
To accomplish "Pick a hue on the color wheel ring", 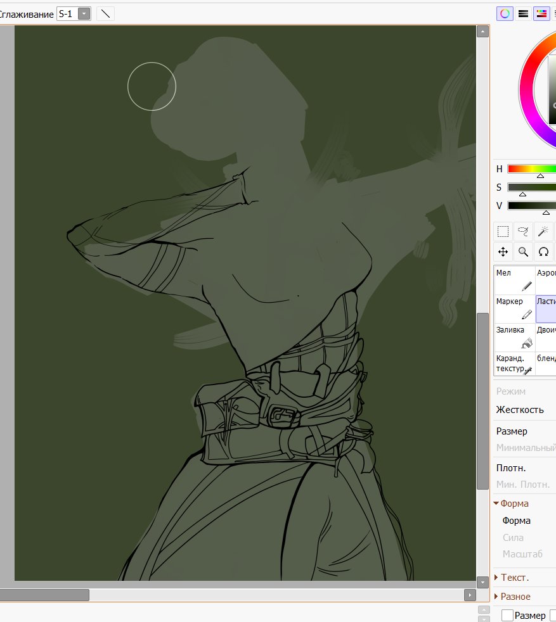I will point(527,91).
